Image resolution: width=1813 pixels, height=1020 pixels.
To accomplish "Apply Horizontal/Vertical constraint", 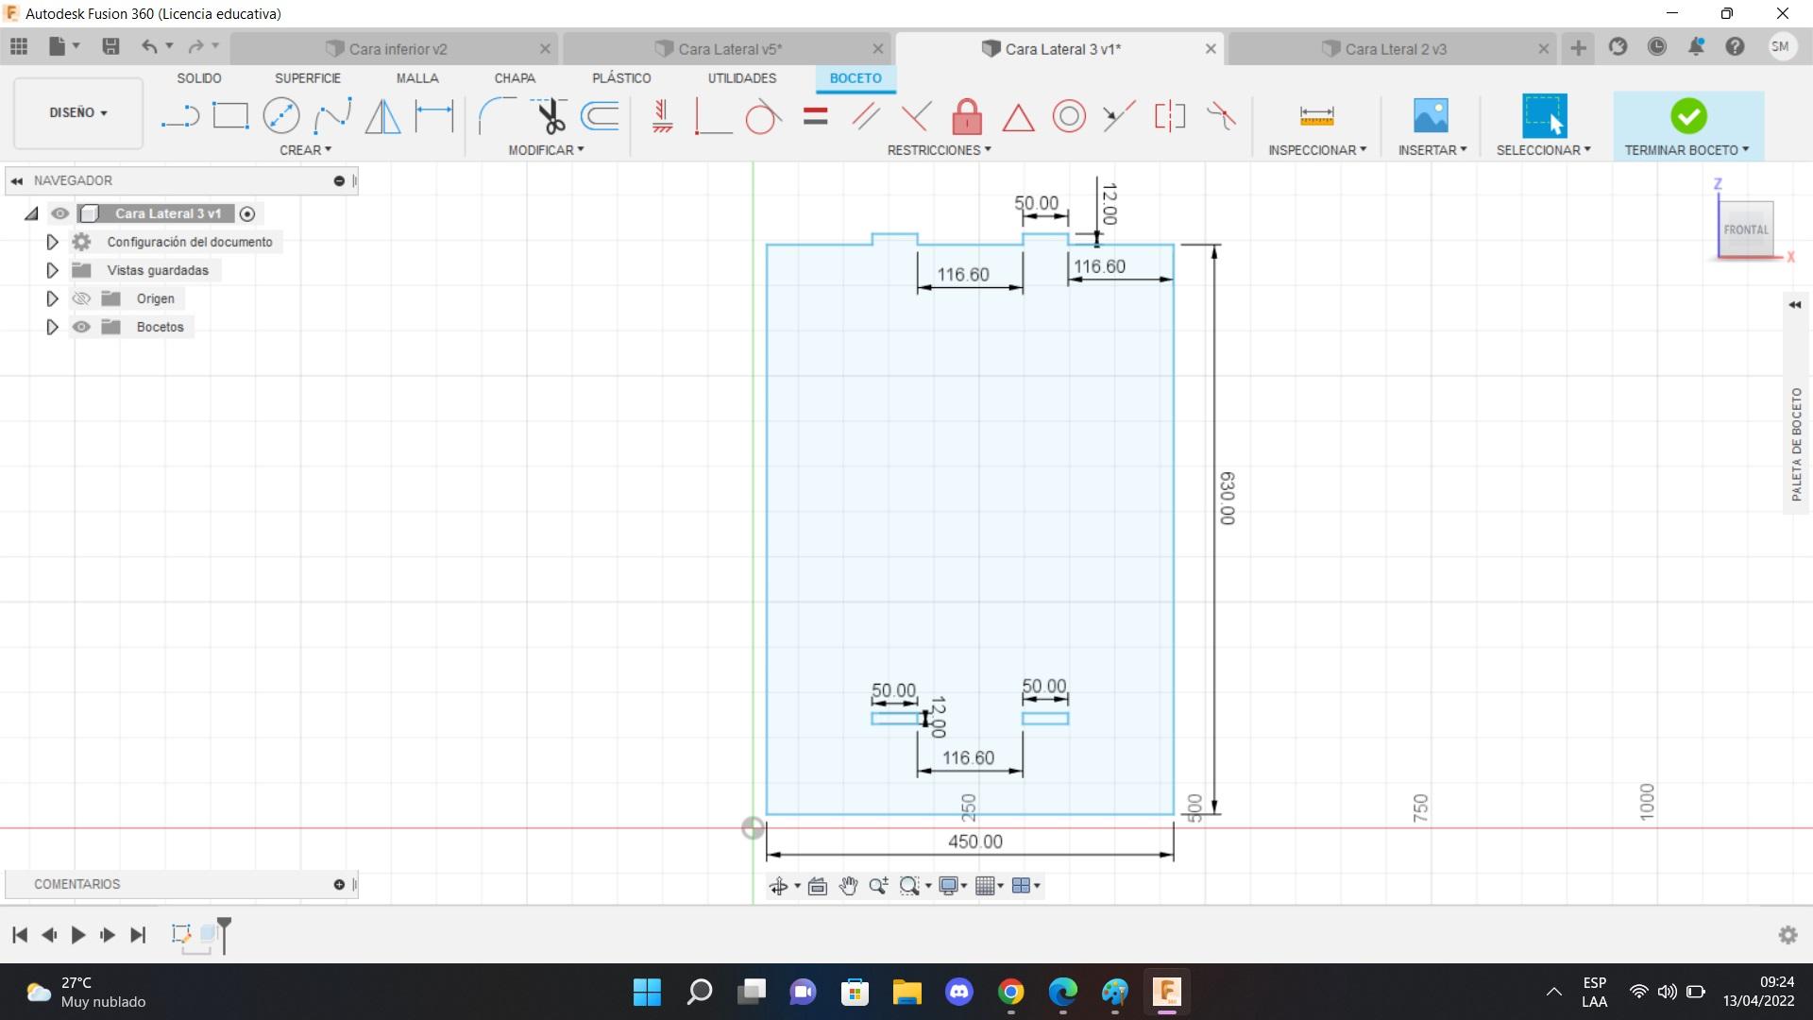I will pyautogui.click(x=663, y=116).
